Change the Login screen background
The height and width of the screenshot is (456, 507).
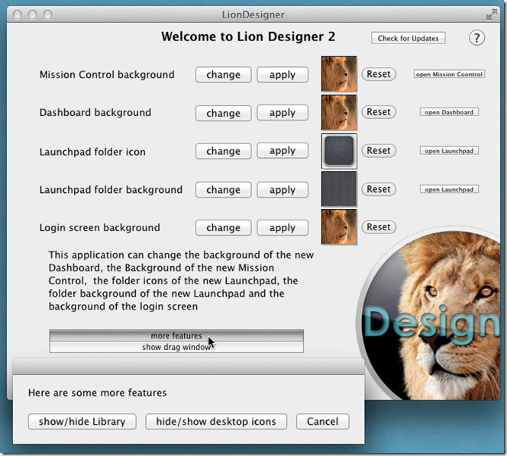click(224, 228)
